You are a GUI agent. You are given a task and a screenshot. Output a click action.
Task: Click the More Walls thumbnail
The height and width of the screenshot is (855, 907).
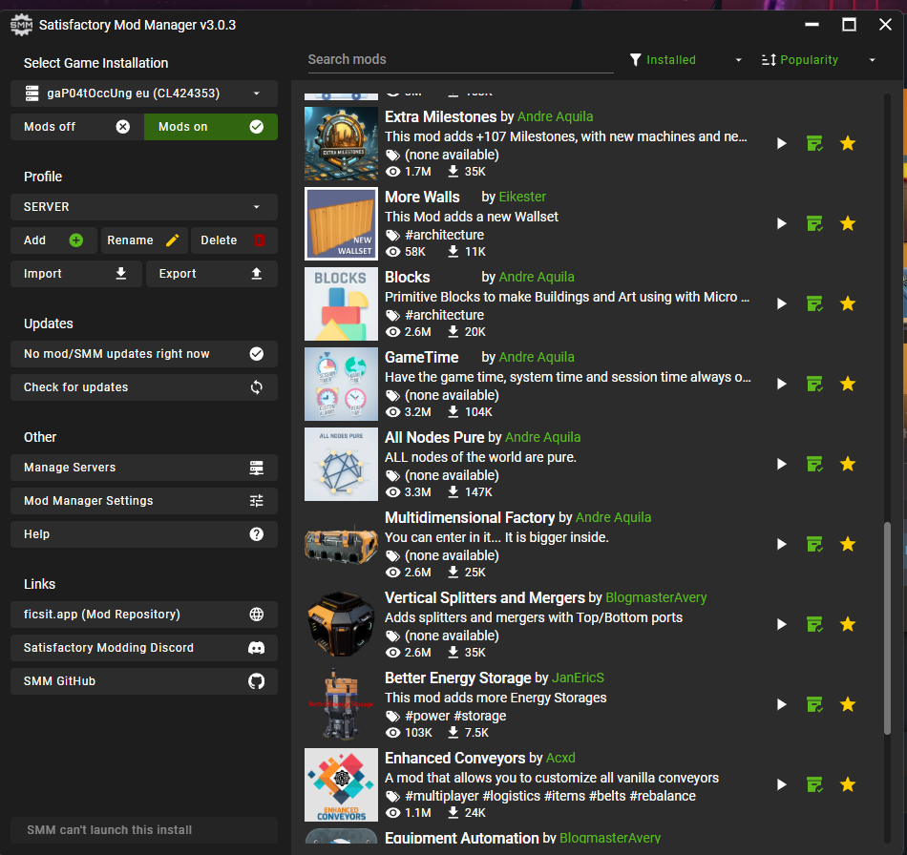[341, 223]
